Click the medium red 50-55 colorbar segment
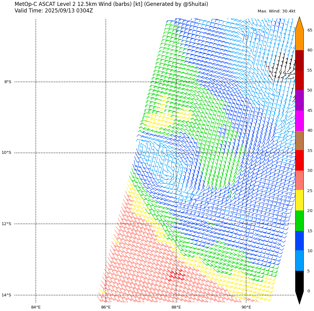Image resolution: width=314 pixels, height=311 pixels. click(x=299, y=80)
